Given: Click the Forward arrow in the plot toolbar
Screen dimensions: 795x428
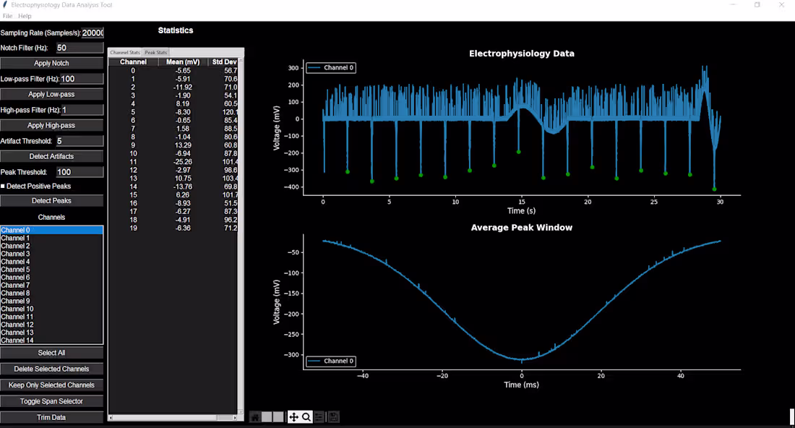Looking at the screenshot, I should coord(278,416).
